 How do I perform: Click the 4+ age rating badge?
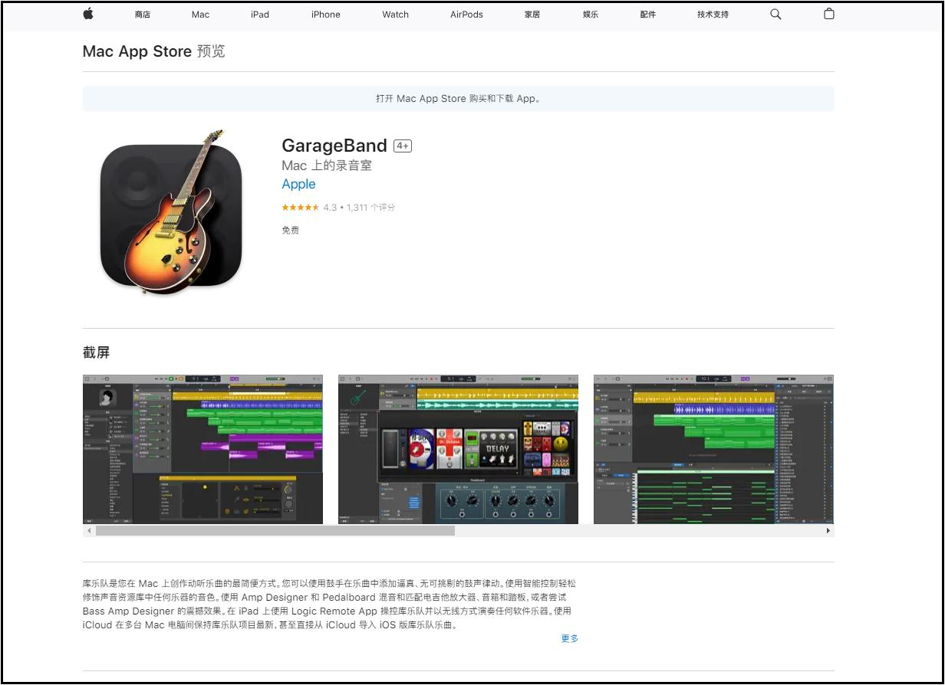pyautogui.click(x=403, y=146)
